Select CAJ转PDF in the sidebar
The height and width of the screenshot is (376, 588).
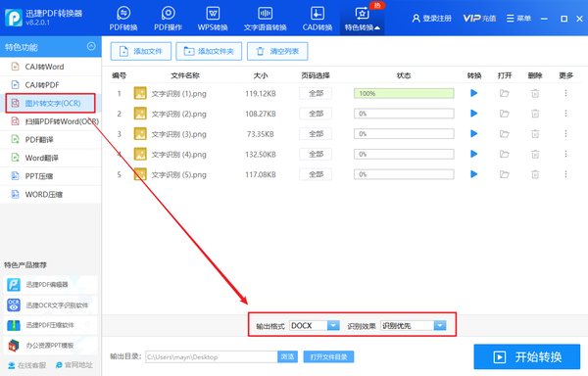click(51, 85)
